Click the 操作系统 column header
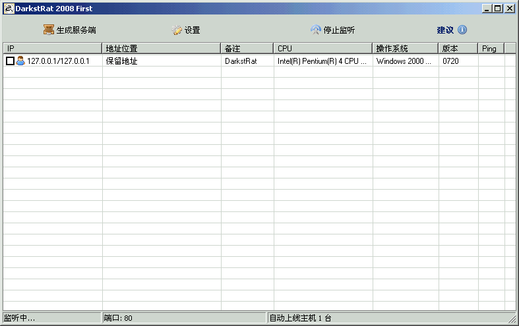 (406, 49)
